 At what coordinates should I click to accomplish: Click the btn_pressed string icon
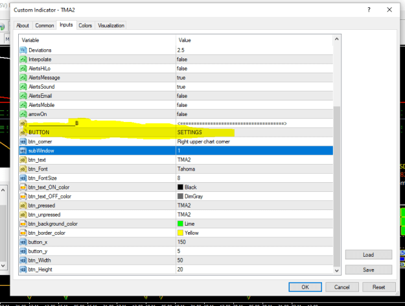click(x=23, y=206)
